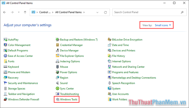Expand the address bar history dropdown
This screenshot has width=189, height=108.
click(x=97, y=12)
